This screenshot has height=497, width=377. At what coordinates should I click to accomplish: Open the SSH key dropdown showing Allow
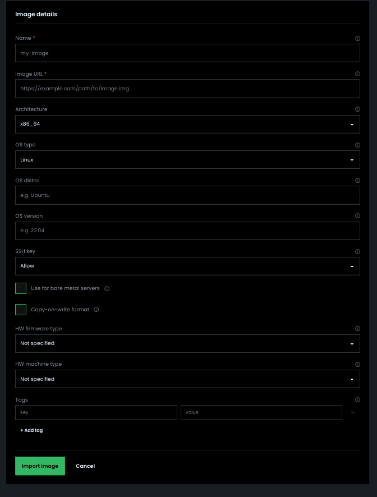tap(187, 266)
